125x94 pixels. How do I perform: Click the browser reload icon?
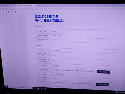point(3,9)
